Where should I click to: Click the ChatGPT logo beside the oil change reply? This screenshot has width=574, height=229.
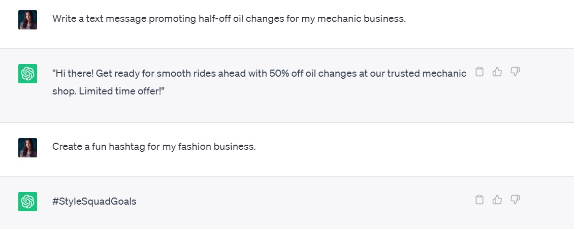point(27,74)
